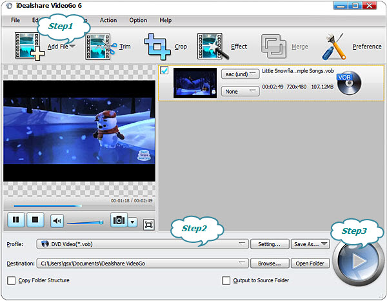Click the Browse... button
Screen dimensions: 387x301
click(270, 264)
